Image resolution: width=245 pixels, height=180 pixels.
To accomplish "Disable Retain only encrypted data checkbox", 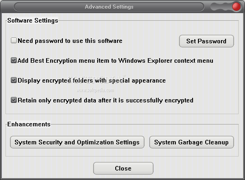I will (x=14, y=100).
